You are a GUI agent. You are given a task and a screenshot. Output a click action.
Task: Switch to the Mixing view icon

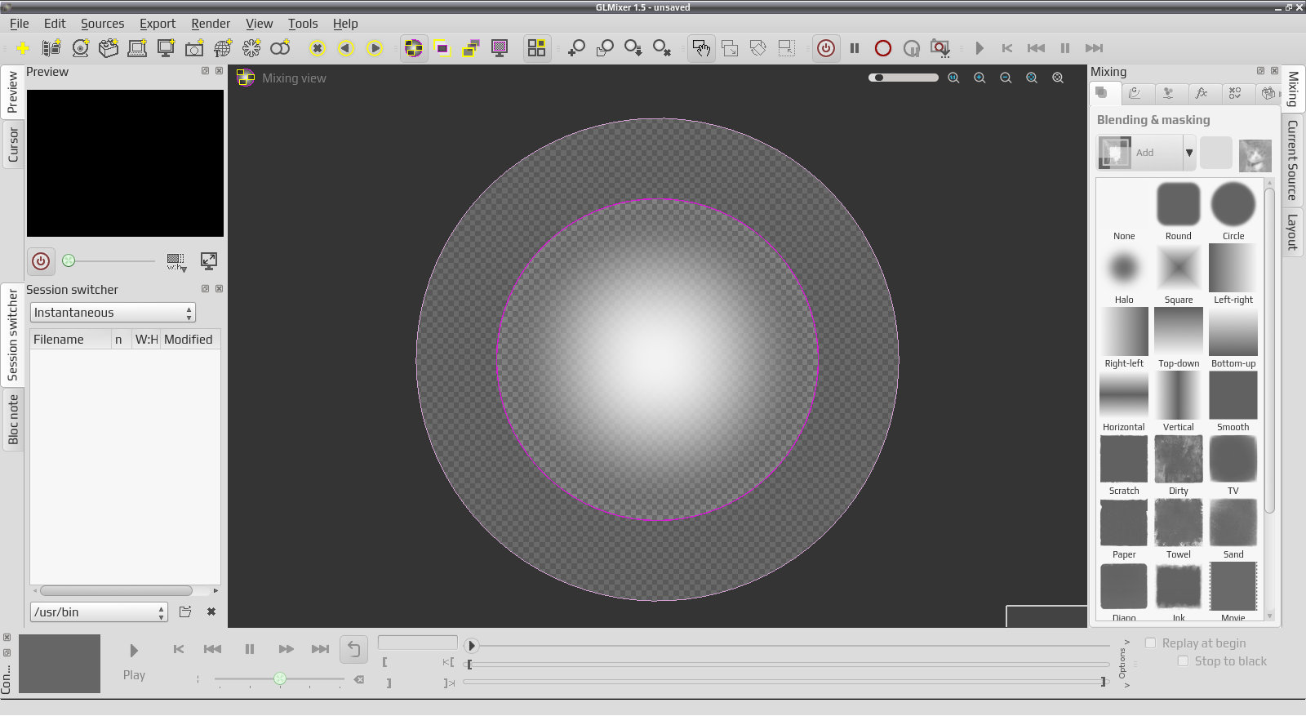click(x=414, y=48)
